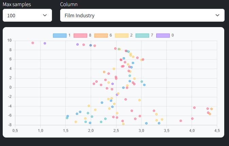Select the purple point near x=1.1 at top
This screenshot has height=146, width=229.
coord(45,43)
